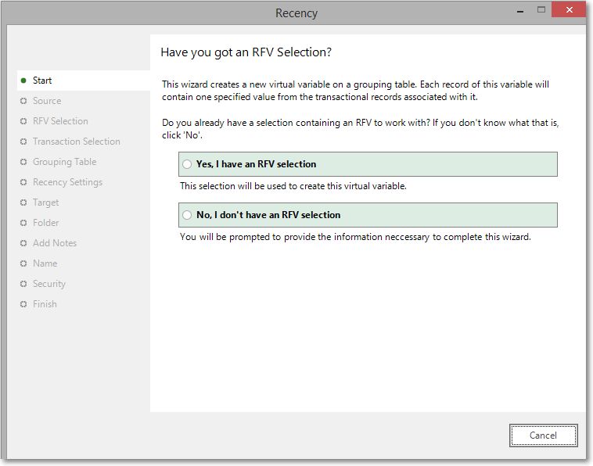This screenshot has height=466, width=593.
Task: Click the step marker icon beside RFV Selection
Action: coord(23,121)
